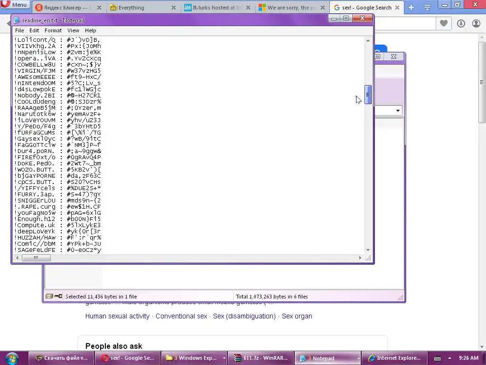Open the Notepad Format menu
The width and height of the screenshot is (486, 365).
click(53, 30)
